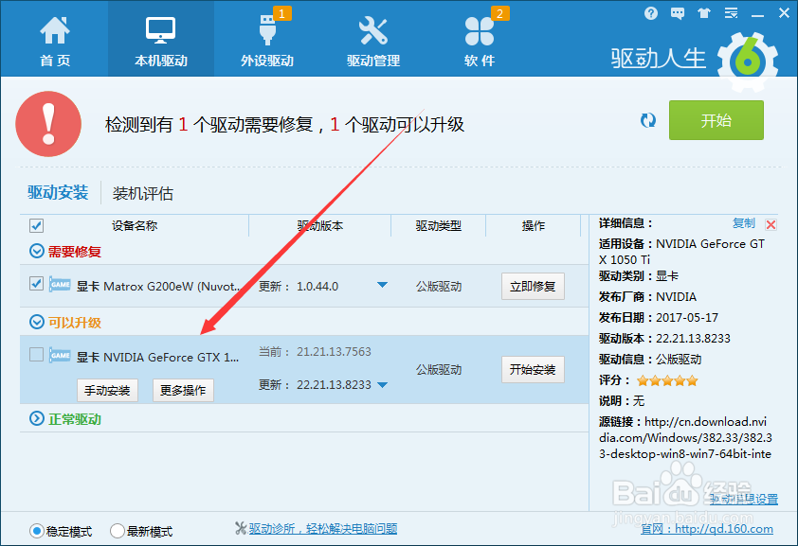Open version dropdown for 22.21.13.8233
The height and width of the screenshot is (546, 798).
click(382, 385)
